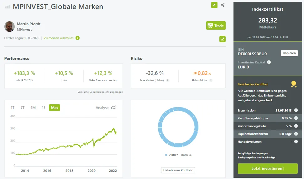Click the +10,5 % one-year value
The width and height of the screenshot is (304, 179).
[64, 73]
